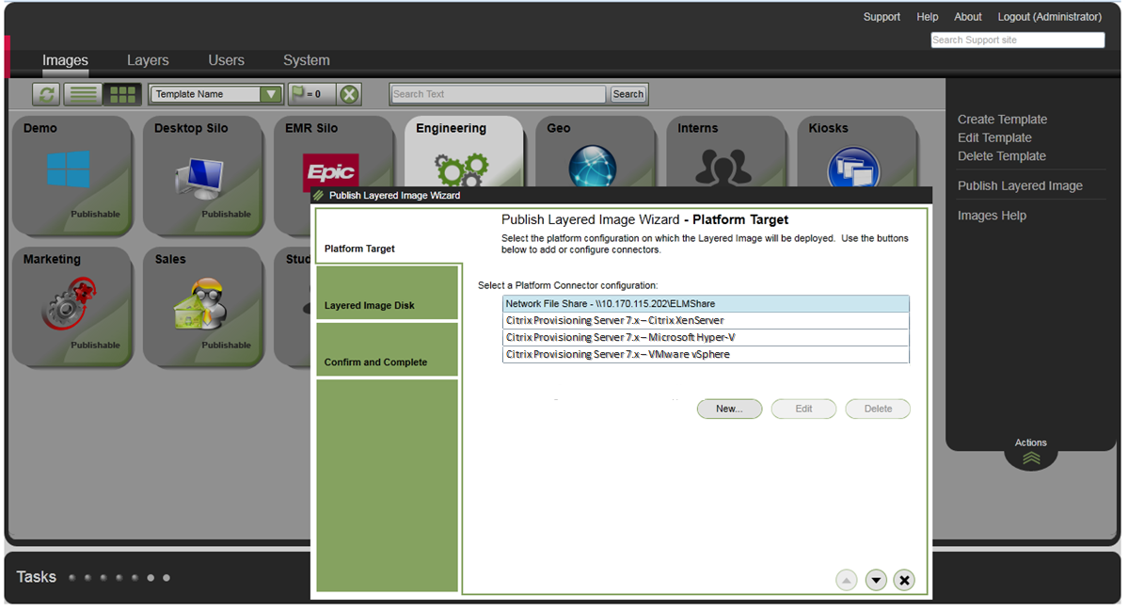Open the Create Template link
This screenshot has height=611, width=1128.
click(x=1002, y=119)
